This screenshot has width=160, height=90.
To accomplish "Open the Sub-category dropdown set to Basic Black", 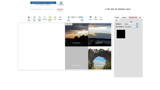I will click(x=131, y=27).
